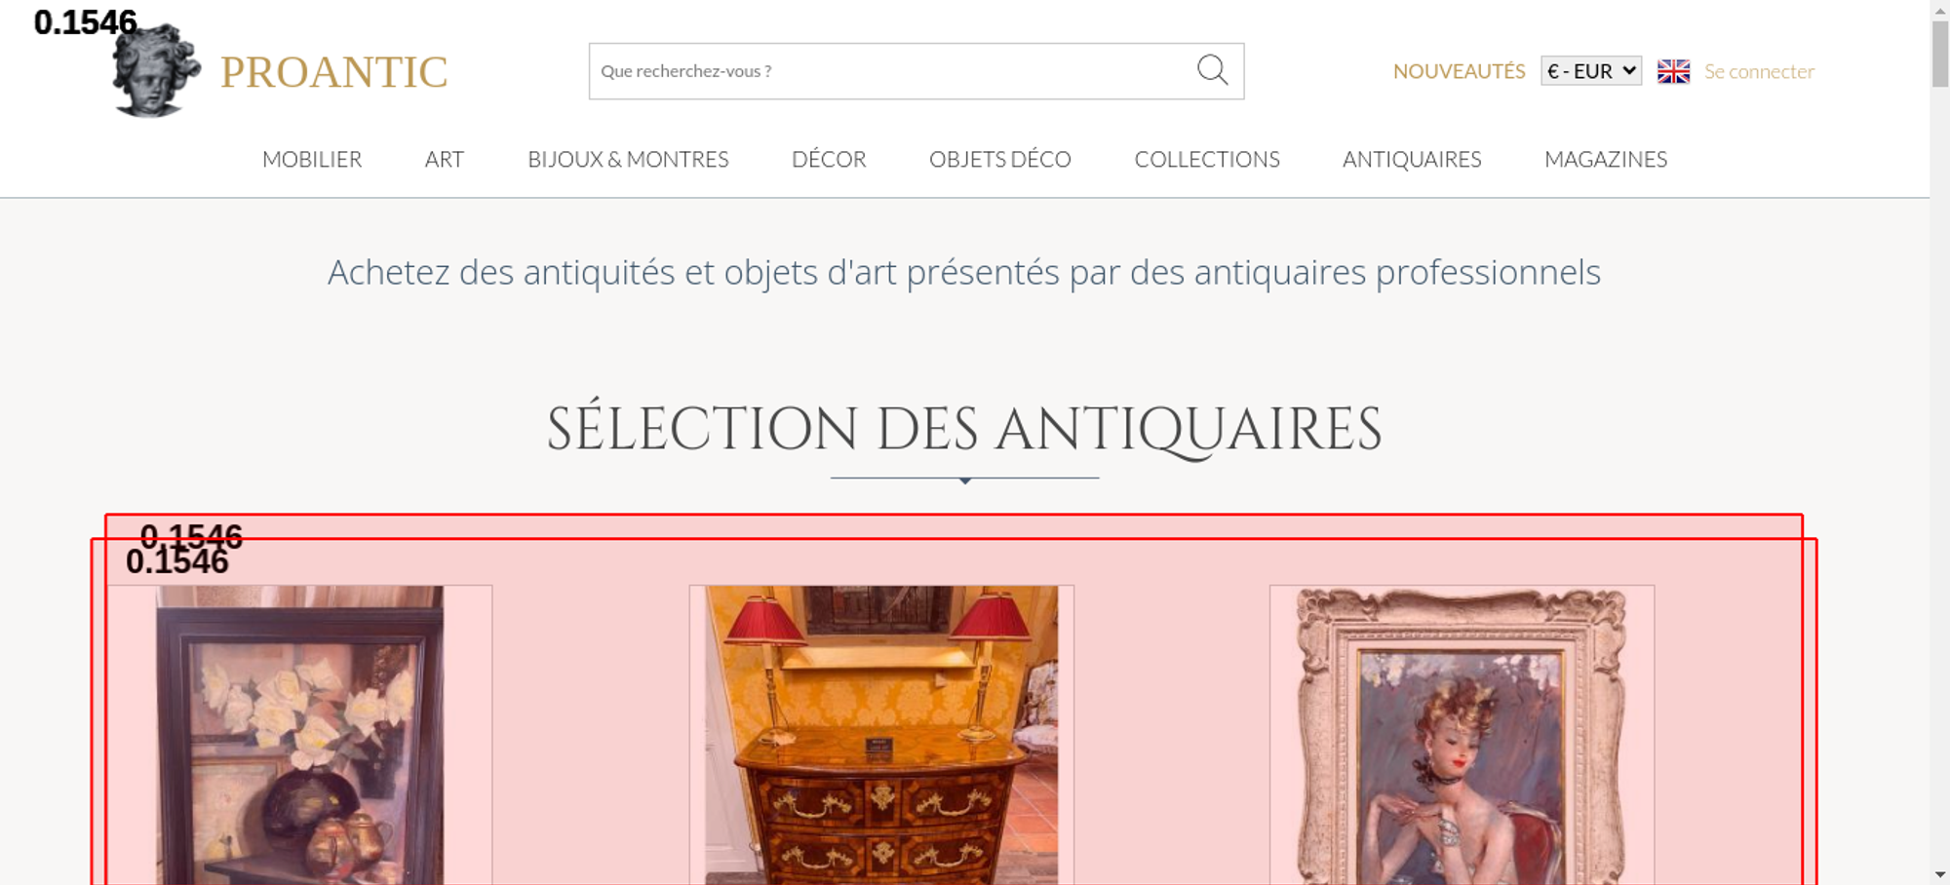1950x885 pixels.
Task: Open the framed portrait of woman thumbnail
Action: coord(1462,735)
